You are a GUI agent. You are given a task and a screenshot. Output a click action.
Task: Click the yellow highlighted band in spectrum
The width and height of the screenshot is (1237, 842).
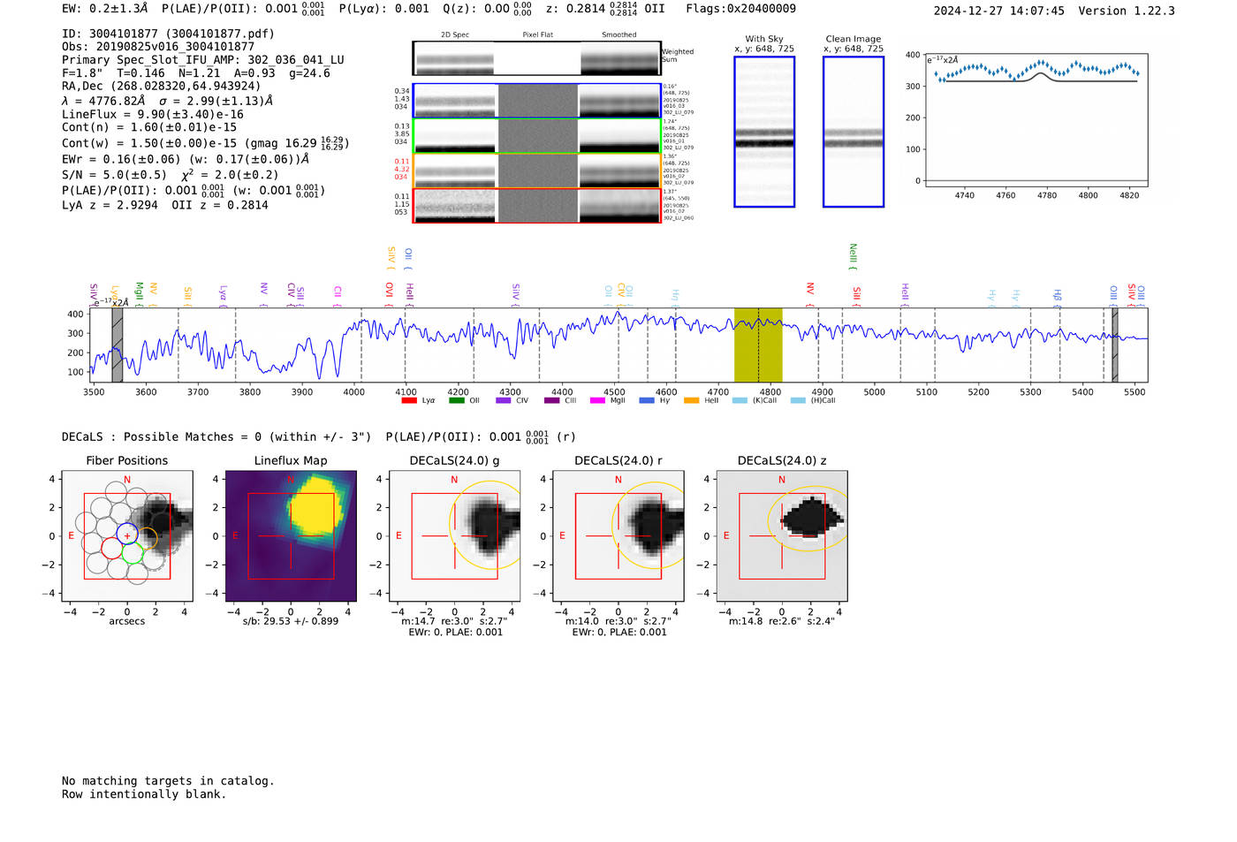click(758, 345)
